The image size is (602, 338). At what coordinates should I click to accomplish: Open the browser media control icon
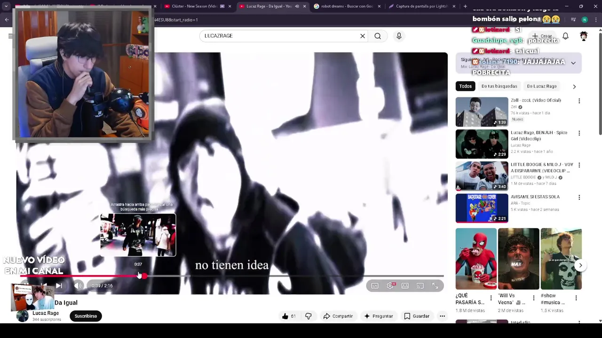point(573,20)
